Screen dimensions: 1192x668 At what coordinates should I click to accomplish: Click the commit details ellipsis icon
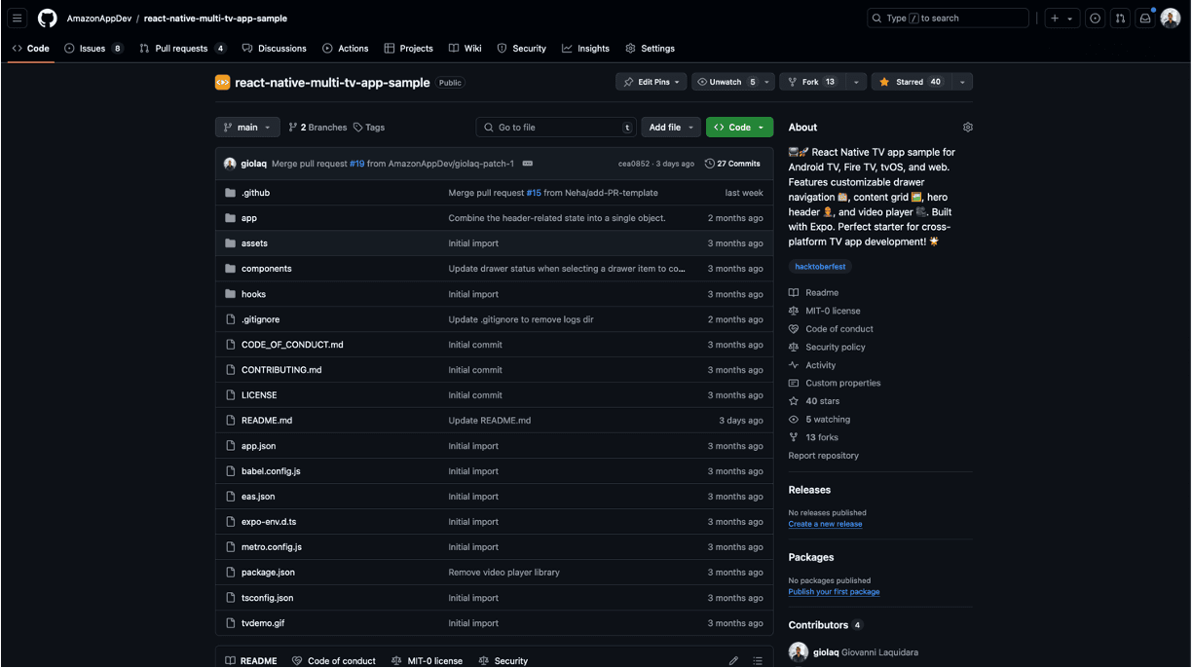click(x=528, y=164)
